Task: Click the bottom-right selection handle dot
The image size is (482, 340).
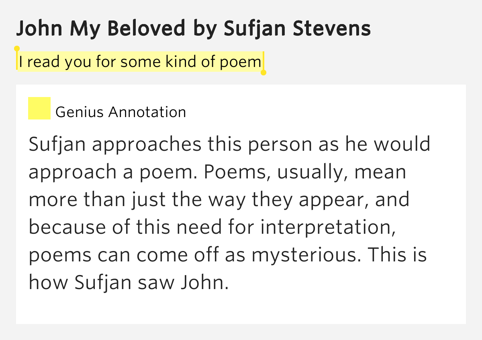Action: (263, 73)
